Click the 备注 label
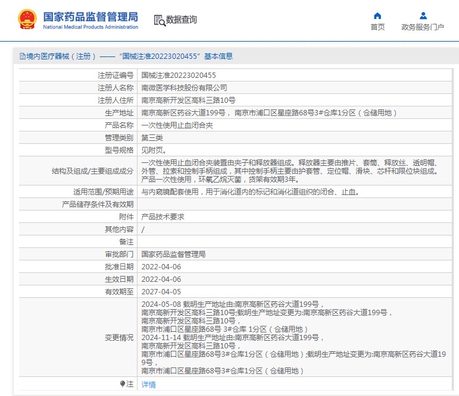Screen dimensions: 459x396 click(x=126, y=242)
